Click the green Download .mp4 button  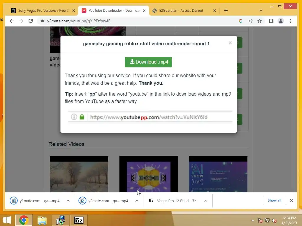point(148,62)
